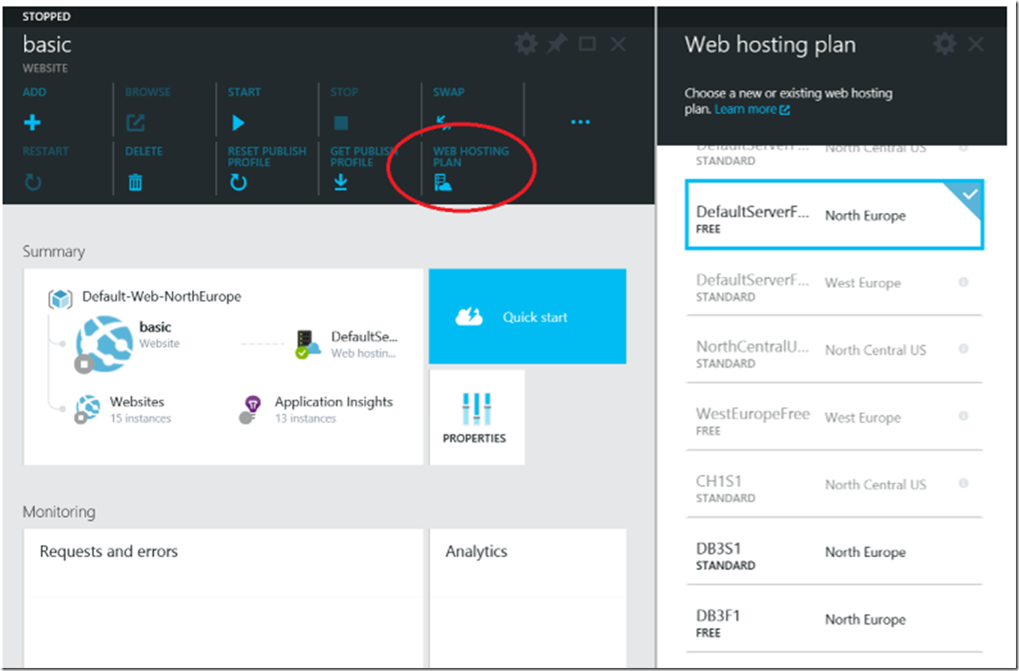Select the DB3F1 Free plan
The width and height of the screenshot is (1019, 671).
pos(834,619)
